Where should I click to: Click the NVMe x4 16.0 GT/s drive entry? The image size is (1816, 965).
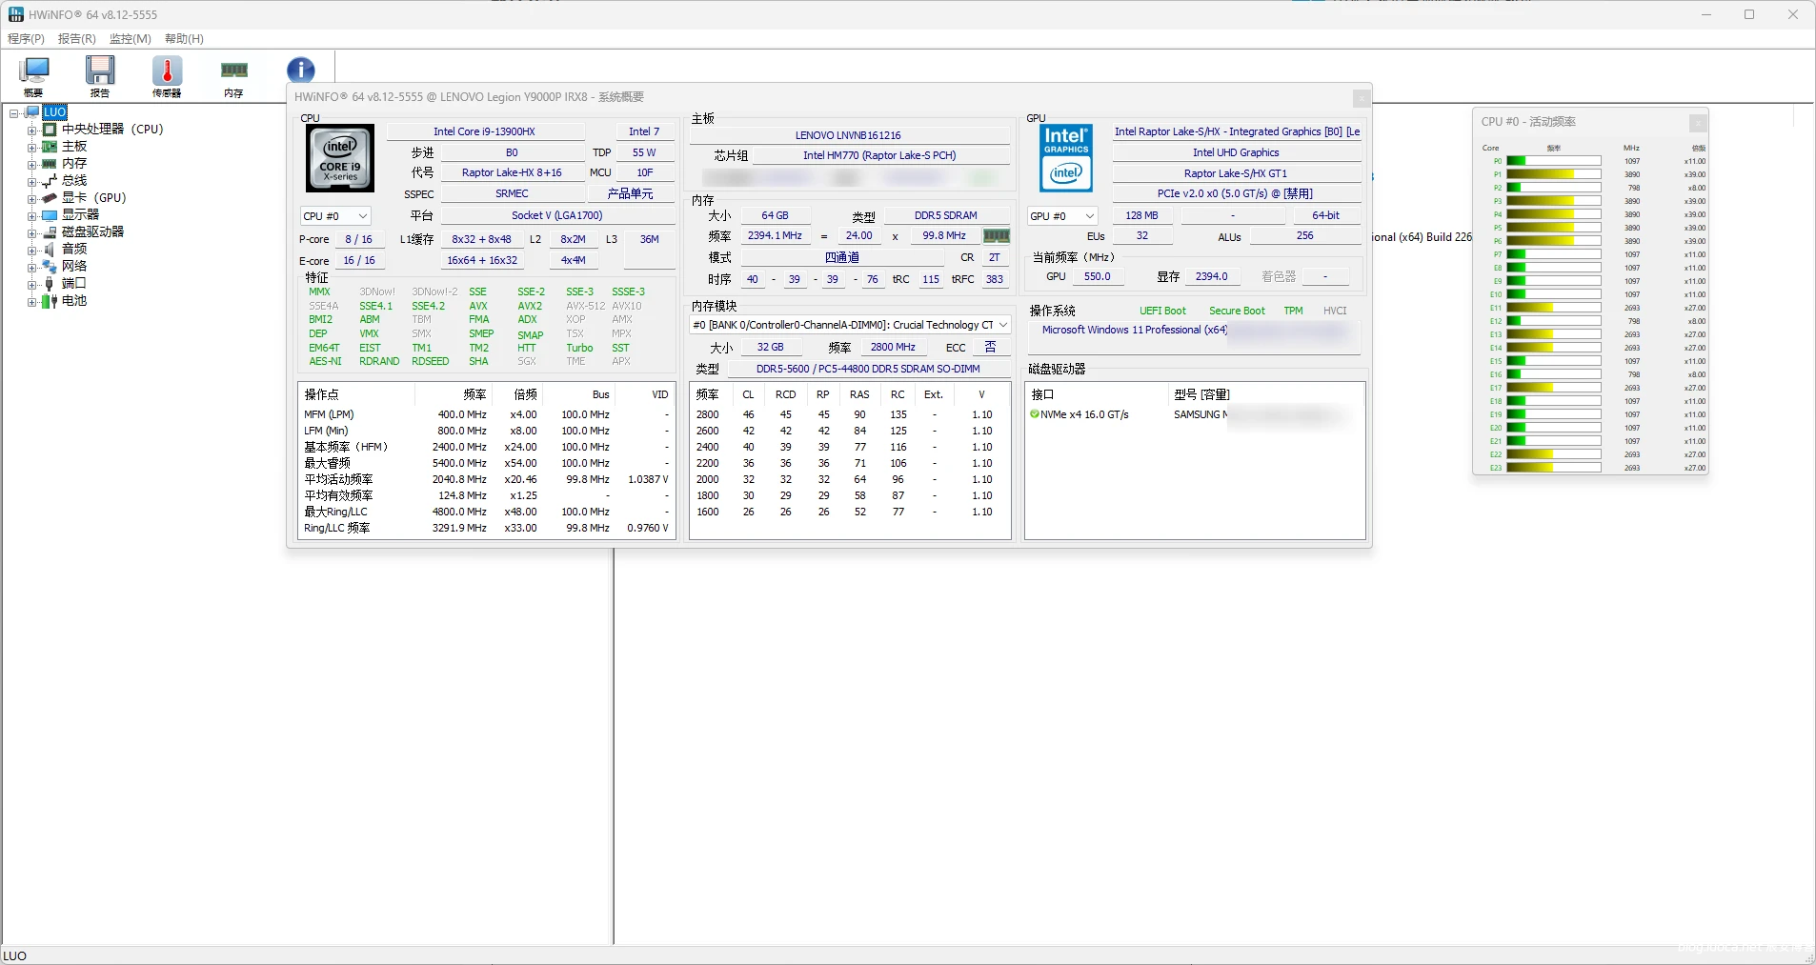(1084, 414)
